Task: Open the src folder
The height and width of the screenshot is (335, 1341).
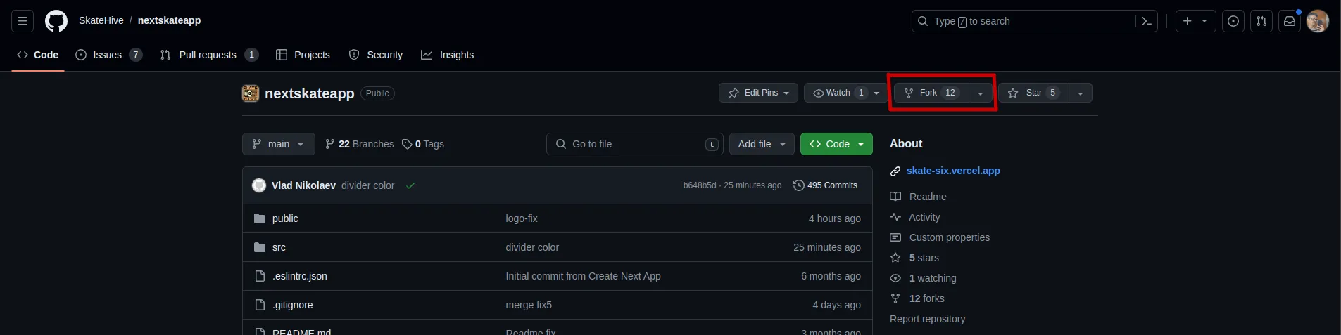Action: [279, 247]
